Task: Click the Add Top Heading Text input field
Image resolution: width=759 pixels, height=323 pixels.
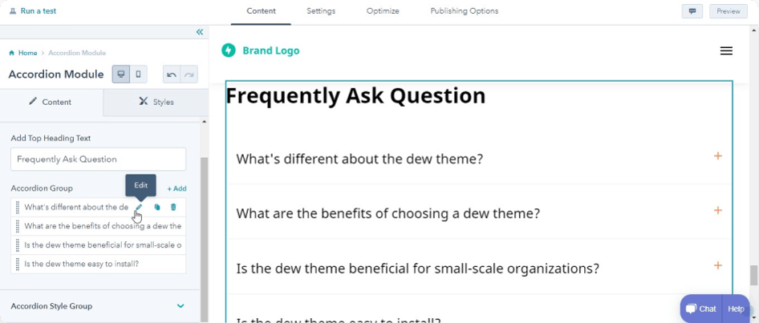Action: click(98, 159)
